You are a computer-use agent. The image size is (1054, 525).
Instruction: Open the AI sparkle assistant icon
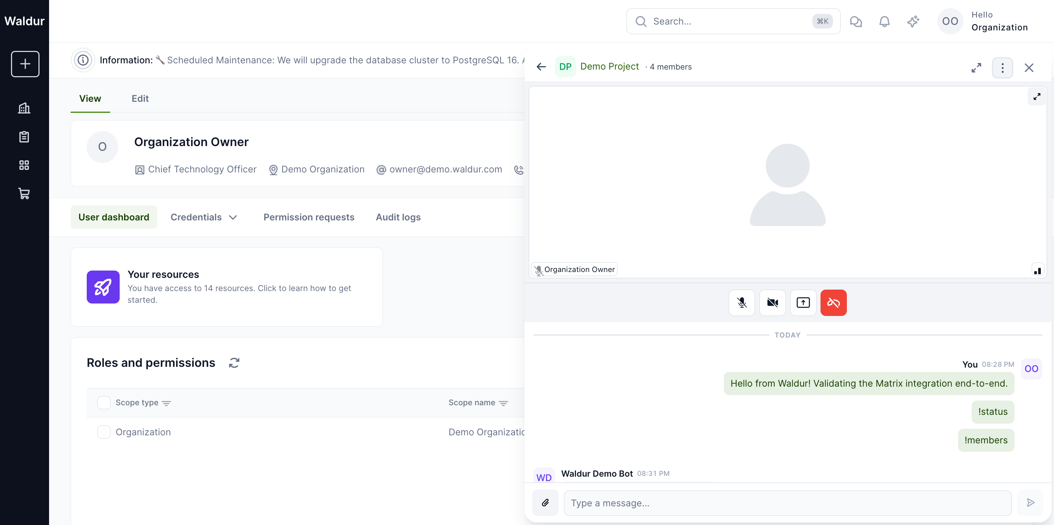pyautogui.click(x=913, y=21)
